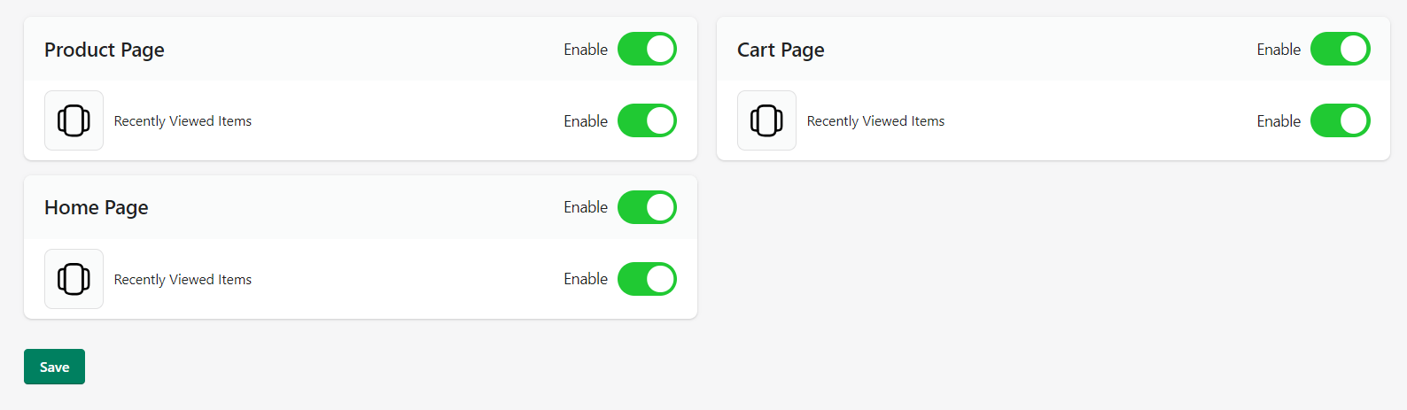Image resolution: width=1407 pixels, height=410 pixels.
Task: Click the Home Page heading
Action: tap(97, 207)
